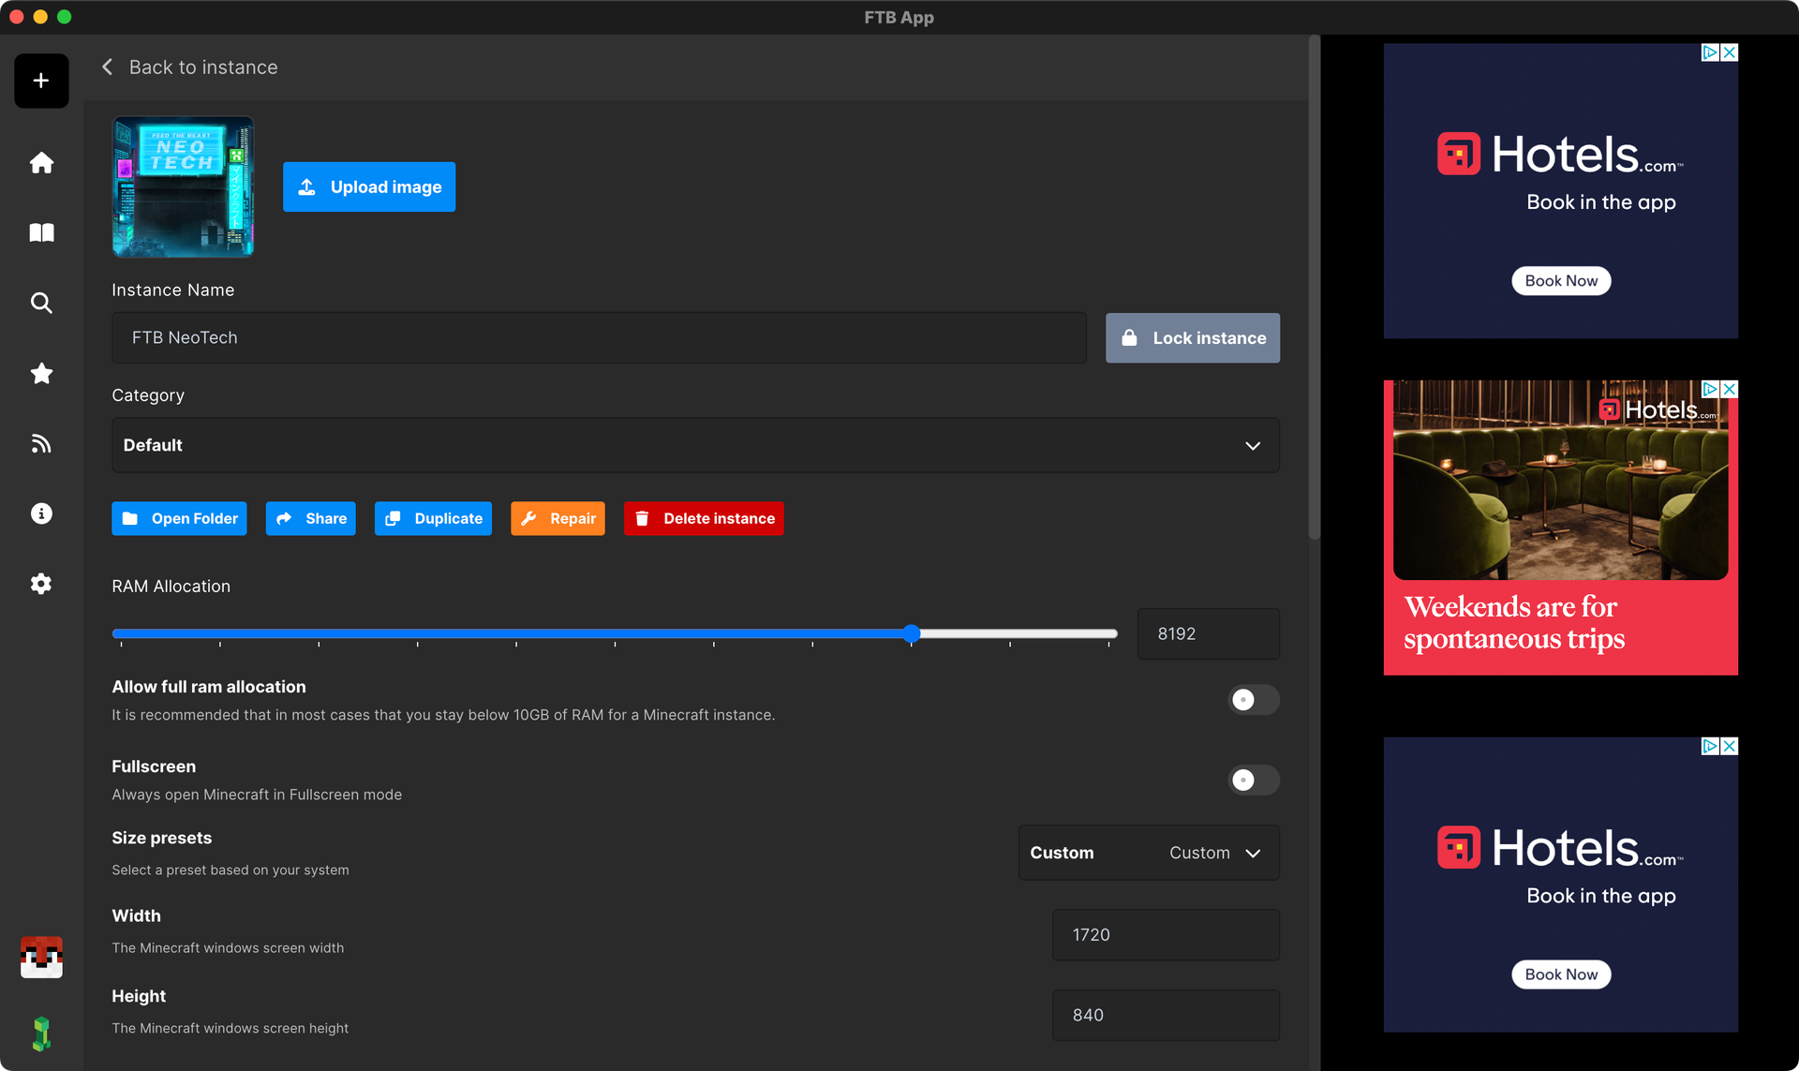Click Back to instance link
The image size is (1799, 1071).
(203, 67)
